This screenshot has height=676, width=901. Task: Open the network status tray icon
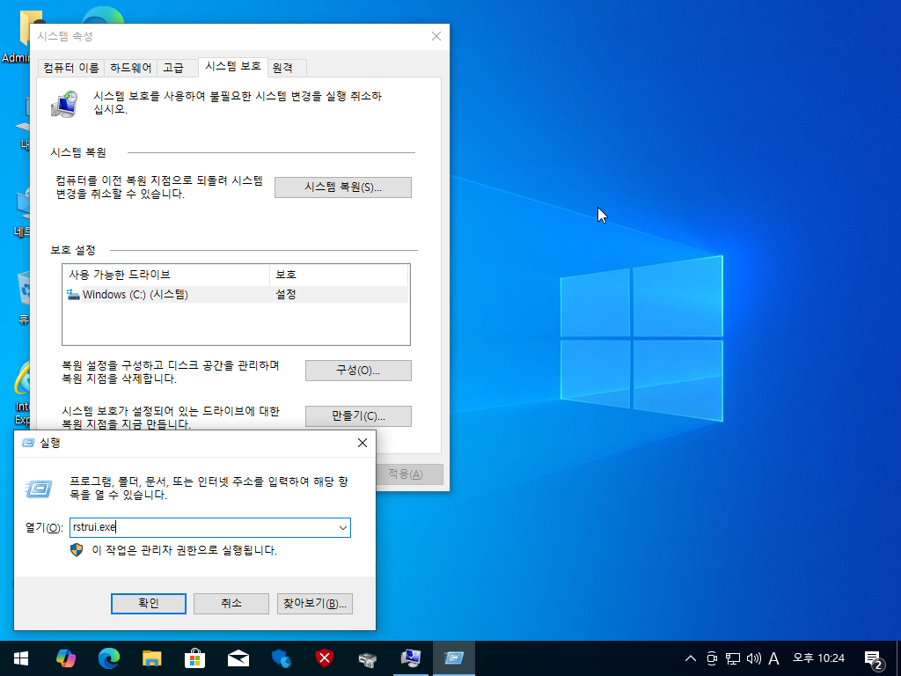[x=733, y=658]
